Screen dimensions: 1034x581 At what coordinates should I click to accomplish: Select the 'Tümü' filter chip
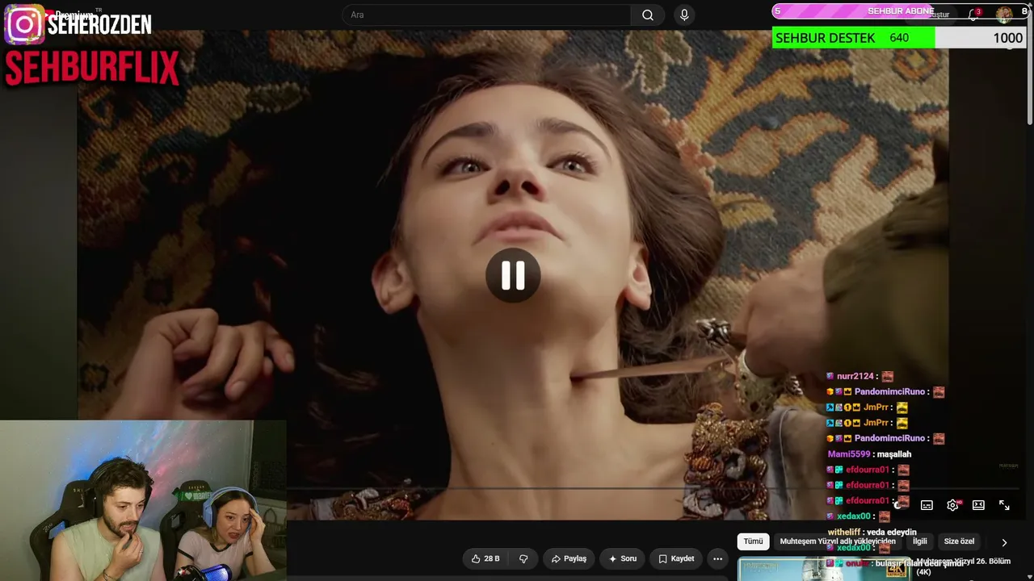pos(753,541)
